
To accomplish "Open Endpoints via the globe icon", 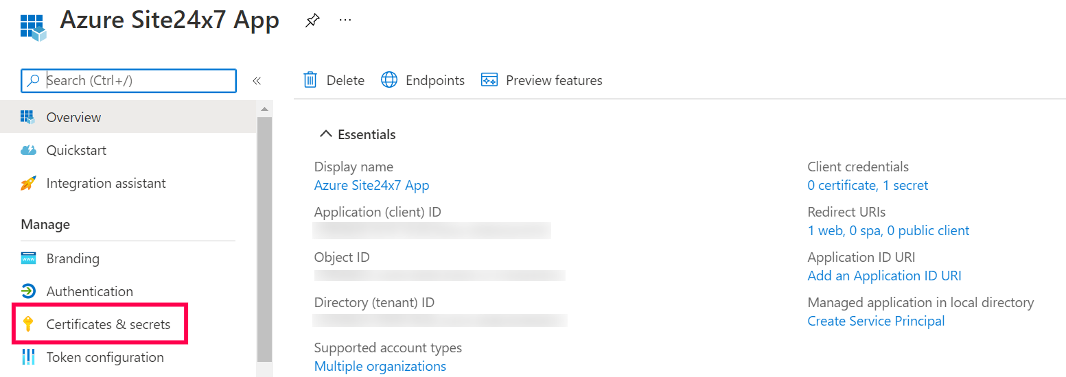I will (x=389, y=80).
